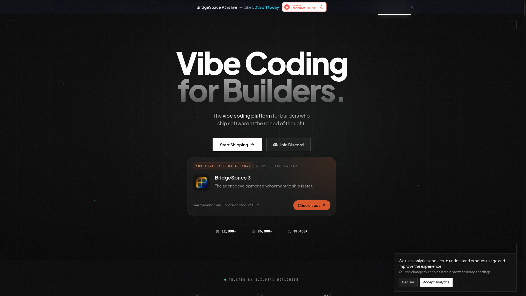
Task: Open the launch with Check it out
Action: click(312, 205)
